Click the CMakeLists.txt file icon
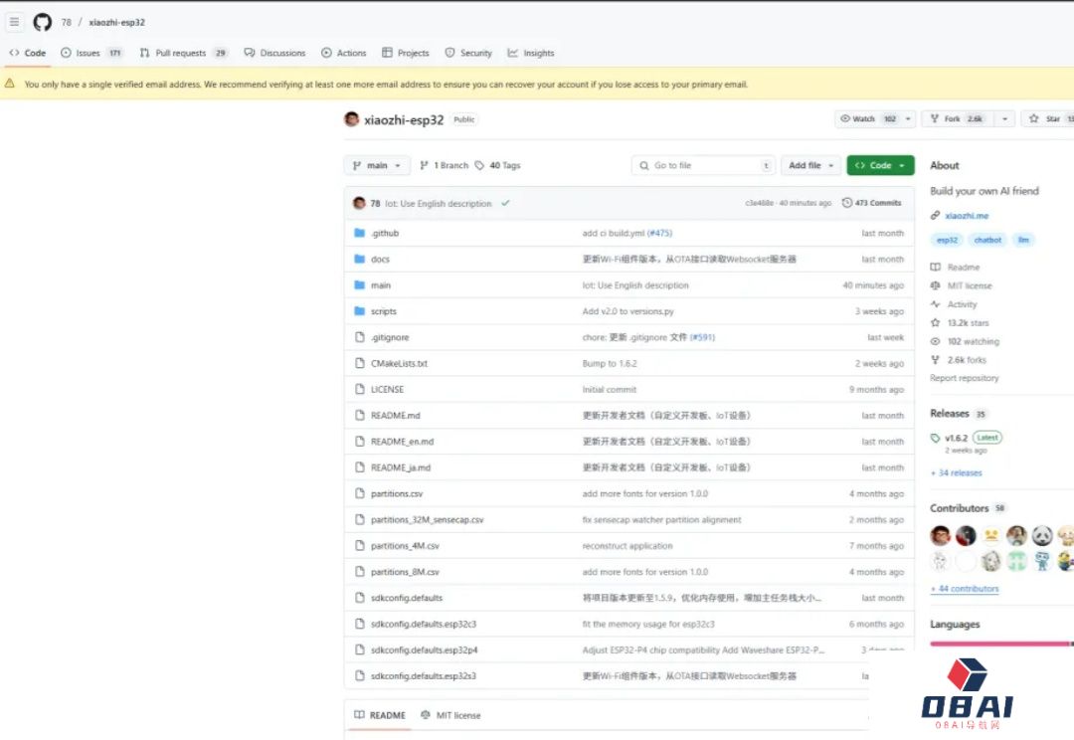Screen dimensions: 1074x740 [360, 363]
